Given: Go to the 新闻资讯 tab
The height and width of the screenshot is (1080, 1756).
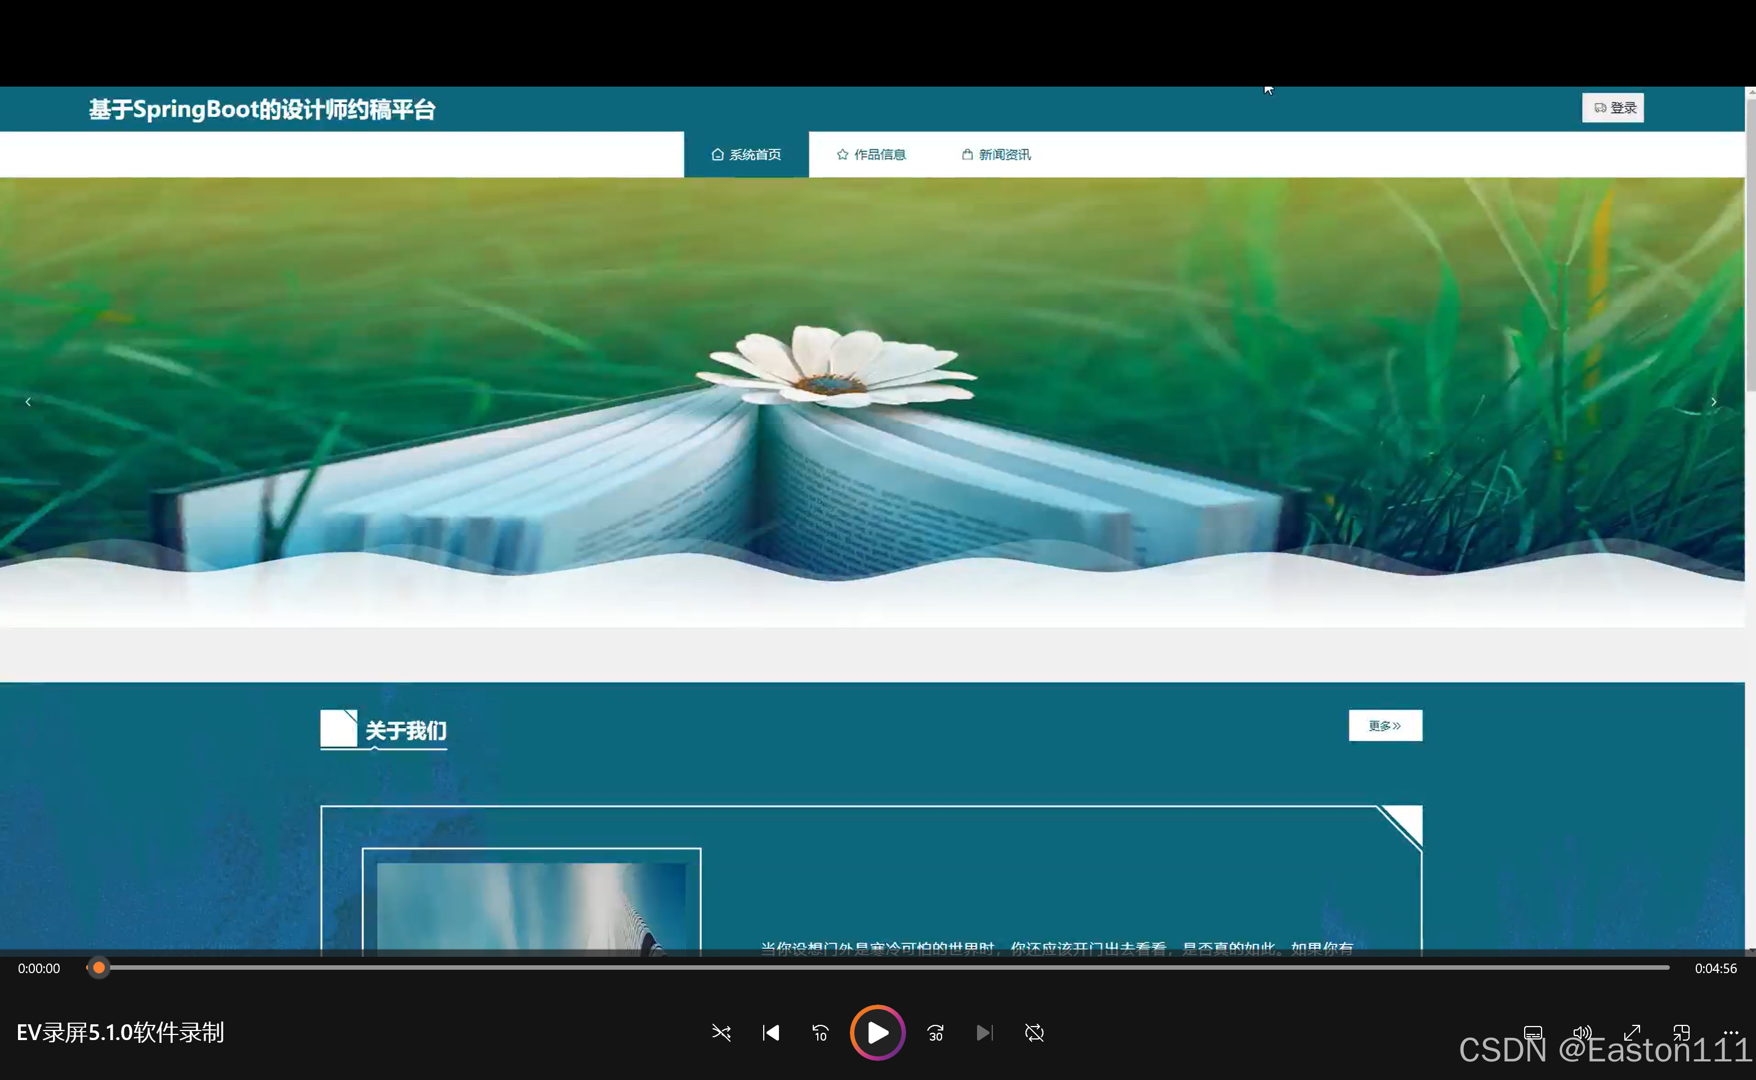Looking at the screenshot, I should [996, 154].
